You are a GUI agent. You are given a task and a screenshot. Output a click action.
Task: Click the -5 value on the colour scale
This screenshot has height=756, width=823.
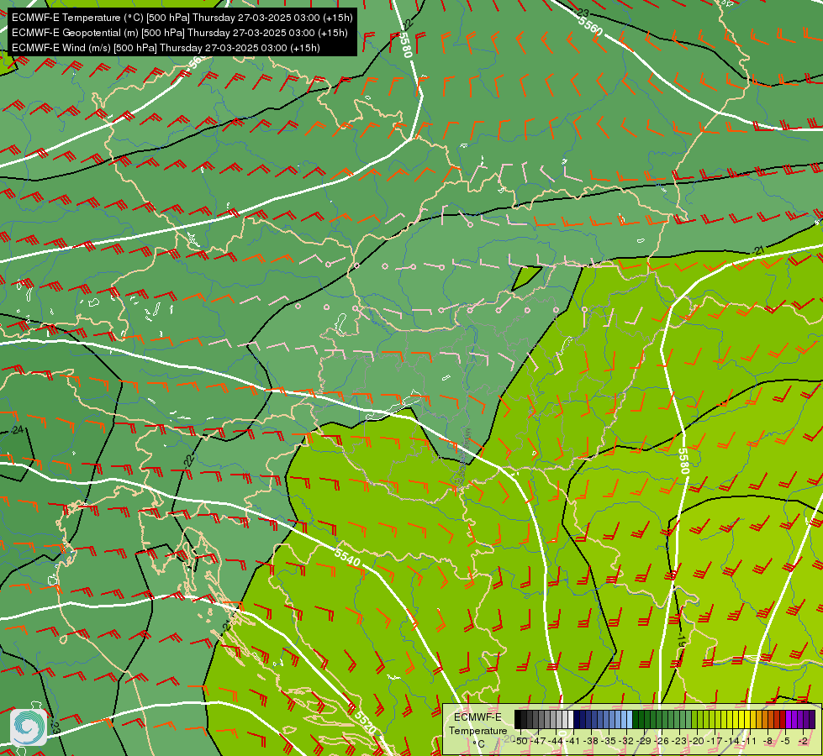(785, 741)
